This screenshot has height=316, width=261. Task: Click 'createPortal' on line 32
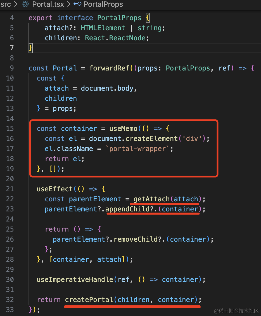[89, 300]
